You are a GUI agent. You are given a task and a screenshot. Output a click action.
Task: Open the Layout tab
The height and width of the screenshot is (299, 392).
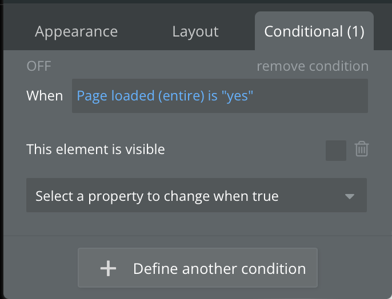195,31
